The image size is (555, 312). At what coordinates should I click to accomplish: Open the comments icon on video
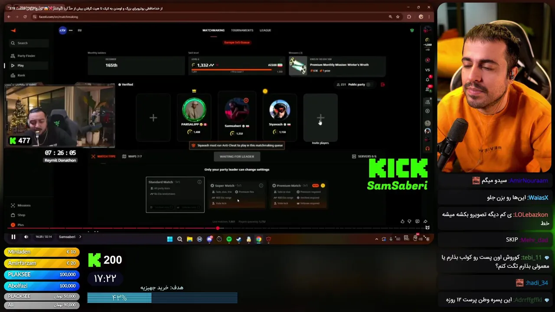coord(417,221)
